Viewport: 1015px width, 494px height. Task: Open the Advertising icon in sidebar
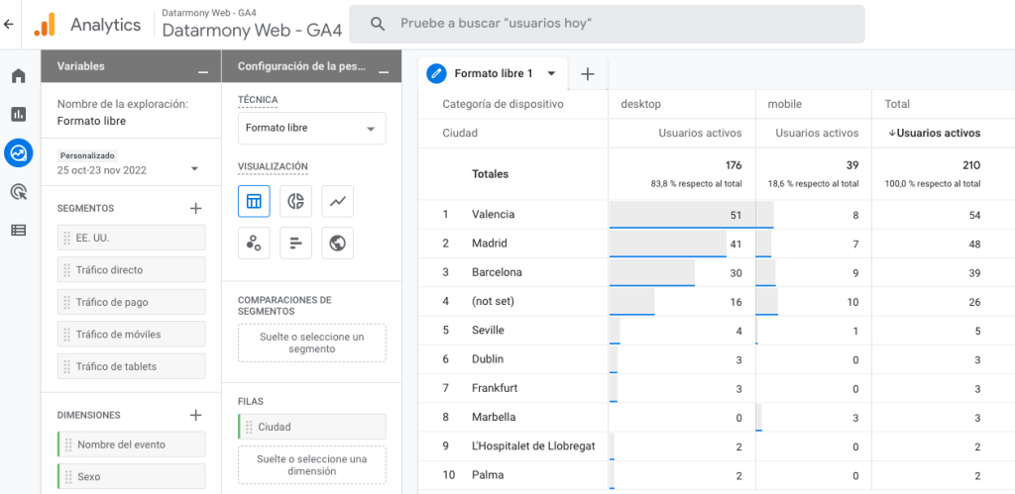(18, 192)
